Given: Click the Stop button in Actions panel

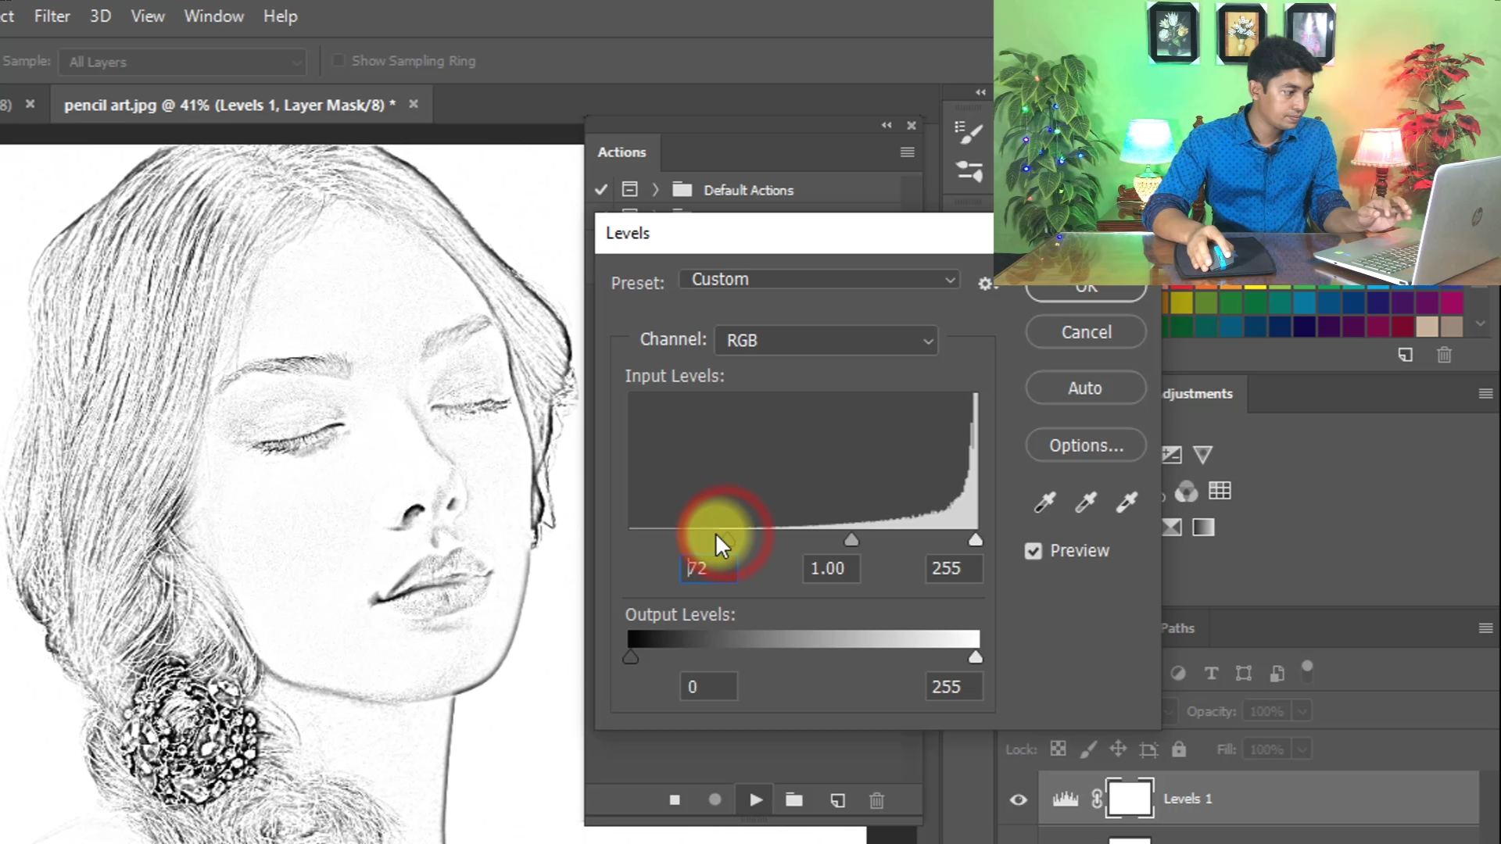Looking at the screenshot, I should 675,799.
